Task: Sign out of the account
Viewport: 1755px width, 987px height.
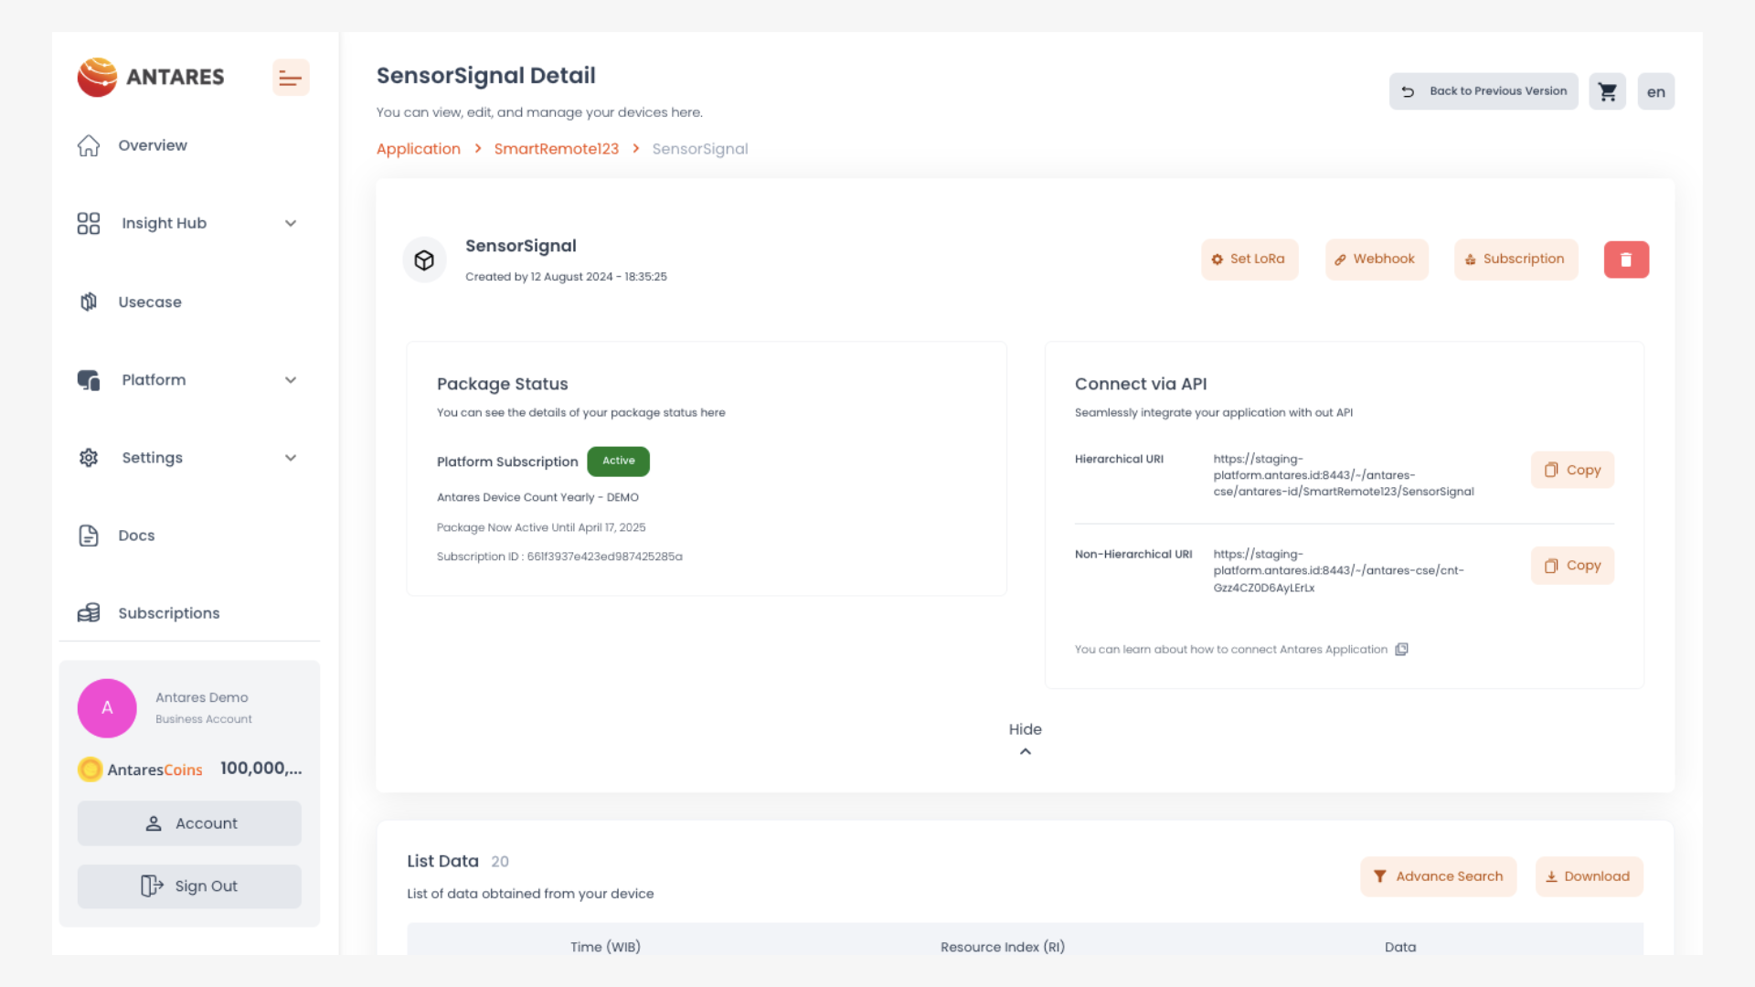Action: pyautogui.click(x=189, y=886)
